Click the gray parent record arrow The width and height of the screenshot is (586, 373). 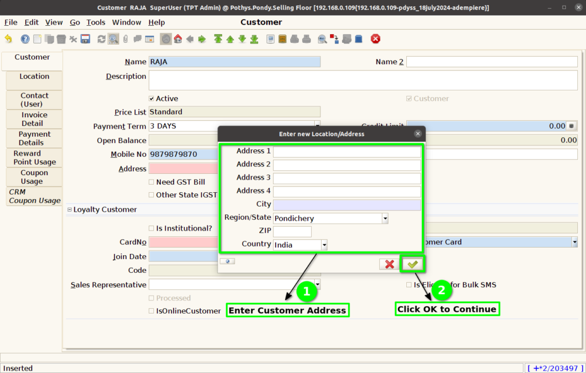(x=190, y=39)
